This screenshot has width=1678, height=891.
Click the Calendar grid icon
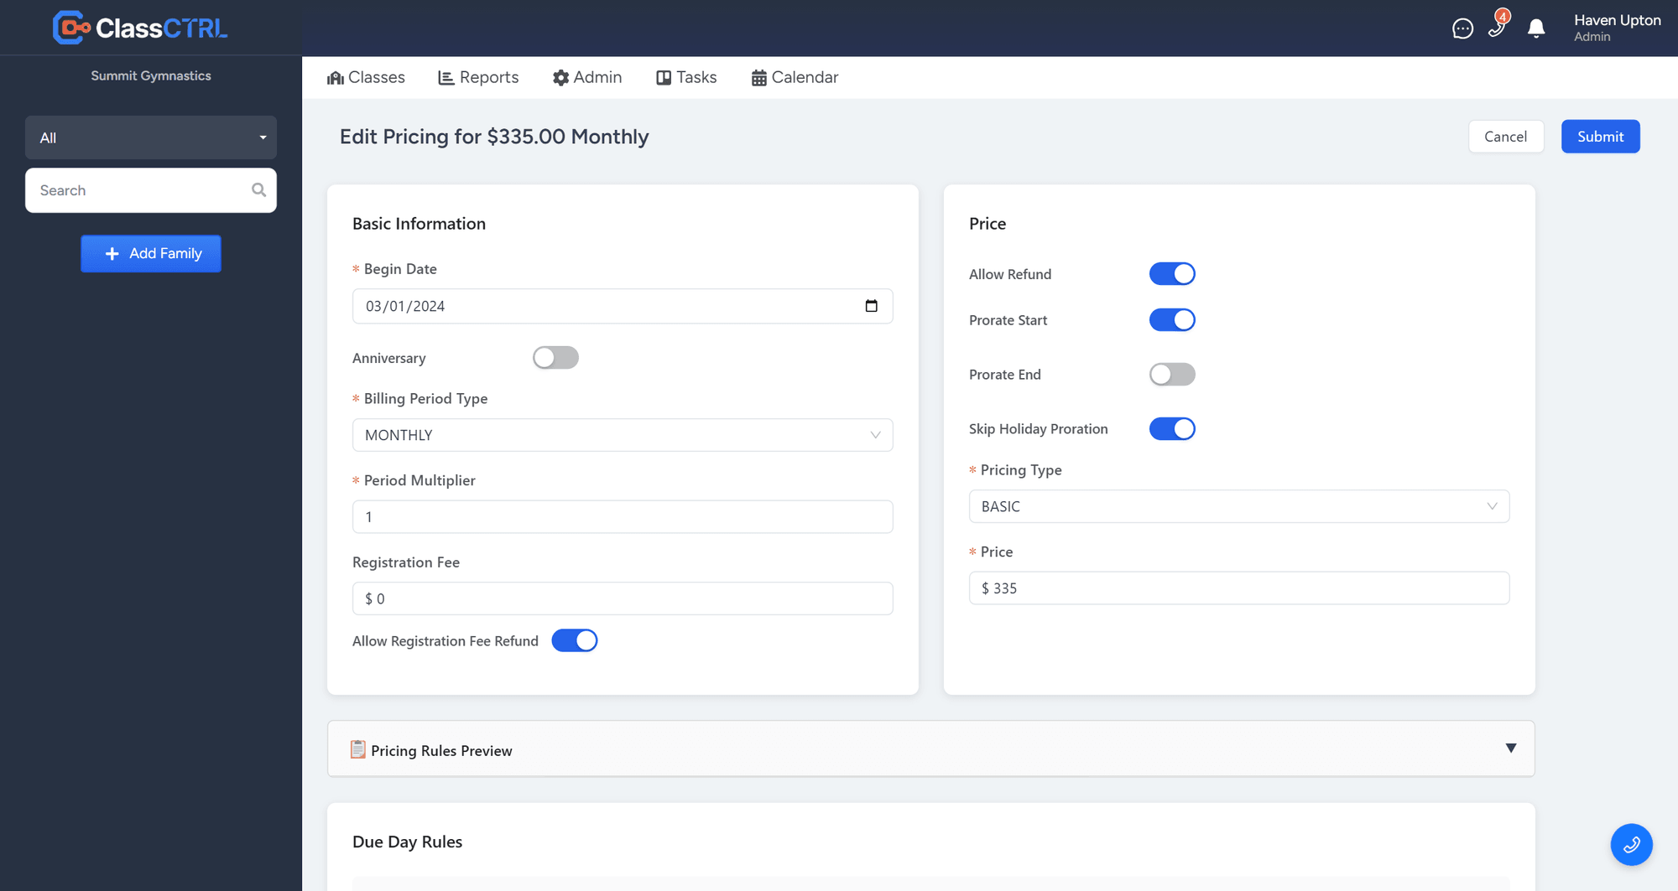pyautogui.click(x=758, y=78)
